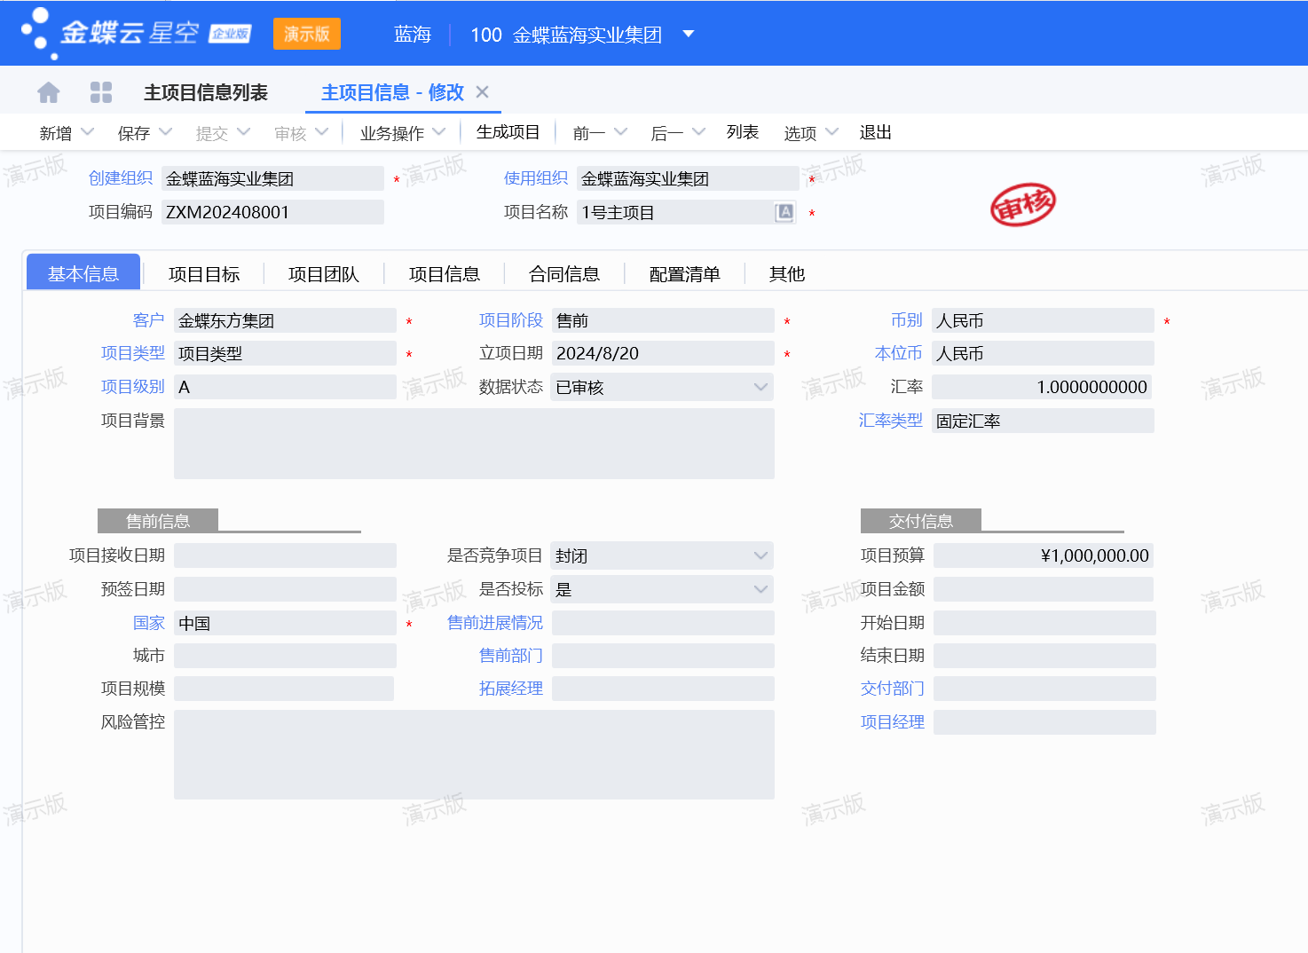Click the 客户 field 金蝶东方集团

tap(285, 320)
